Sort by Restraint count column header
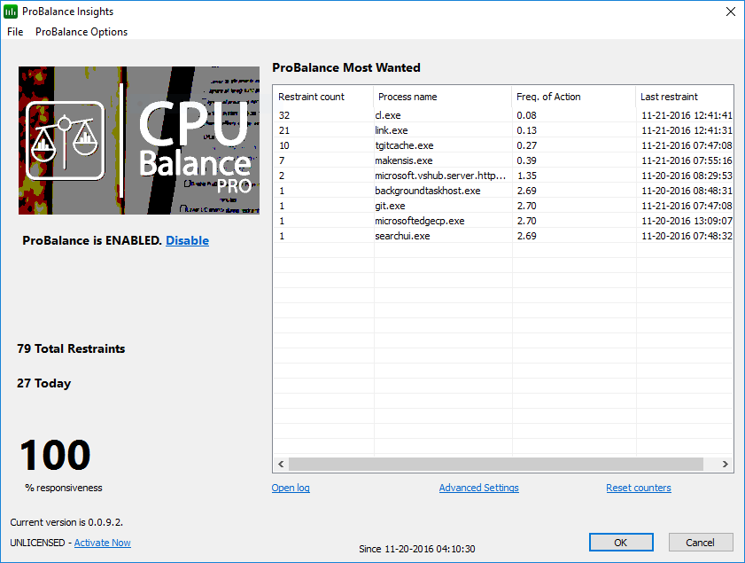Image resolution: width=745 pixels, height=563 pixels. pyautogui.click(x=323, y=97)
